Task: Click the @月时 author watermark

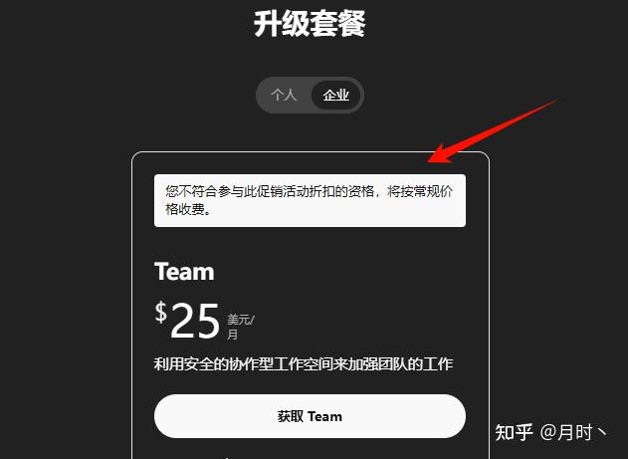Action: [573, 432]
